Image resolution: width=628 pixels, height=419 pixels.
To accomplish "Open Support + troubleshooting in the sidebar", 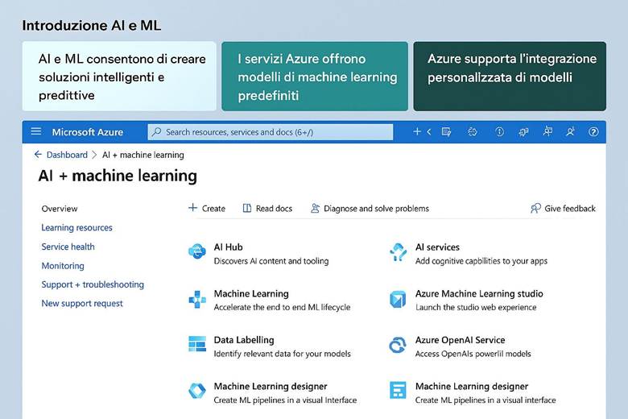I will point(93,284).
